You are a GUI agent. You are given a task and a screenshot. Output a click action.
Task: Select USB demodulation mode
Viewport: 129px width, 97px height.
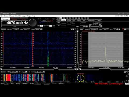67,18
